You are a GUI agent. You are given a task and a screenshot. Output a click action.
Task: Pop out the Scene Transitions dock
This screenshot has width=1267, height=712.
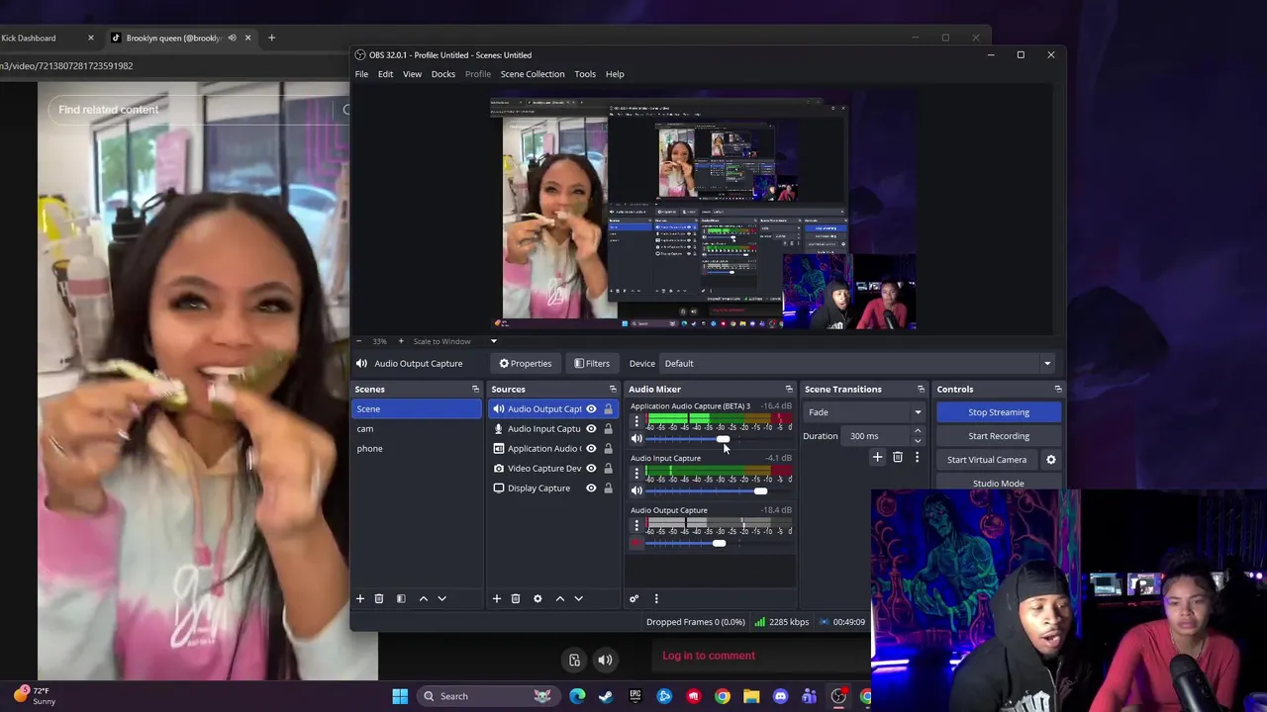coord(921,389)
